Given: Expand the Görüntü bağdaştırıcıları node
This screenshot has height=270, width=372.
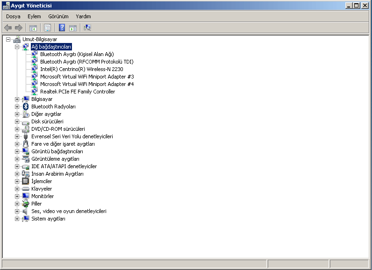Looking at the screenshot, I should [17, 151].
